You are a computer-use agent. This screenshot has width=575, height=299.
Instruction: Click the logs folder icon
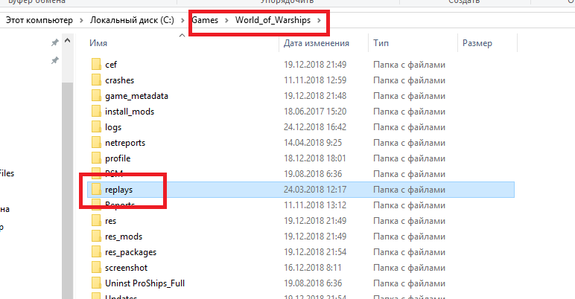(x=96, y=126)
